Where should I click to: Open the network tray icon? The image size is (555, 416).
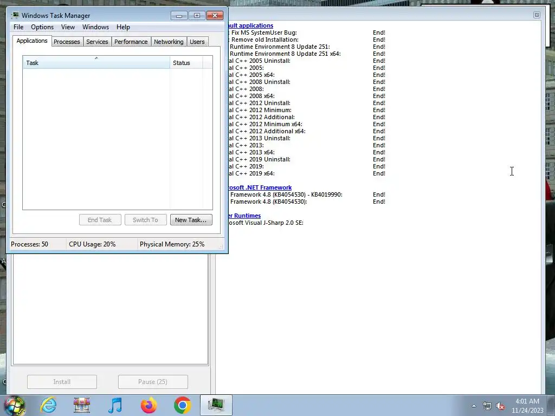[x=487, y=406]
